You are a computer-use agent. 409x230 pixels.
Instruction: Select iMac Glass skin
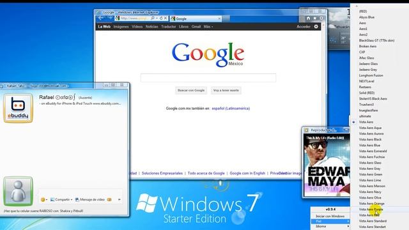pos(366,58)
